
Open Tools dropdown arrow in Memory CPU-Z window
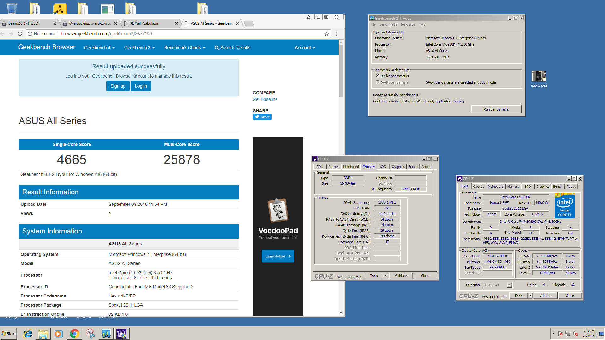pos(385,276)
